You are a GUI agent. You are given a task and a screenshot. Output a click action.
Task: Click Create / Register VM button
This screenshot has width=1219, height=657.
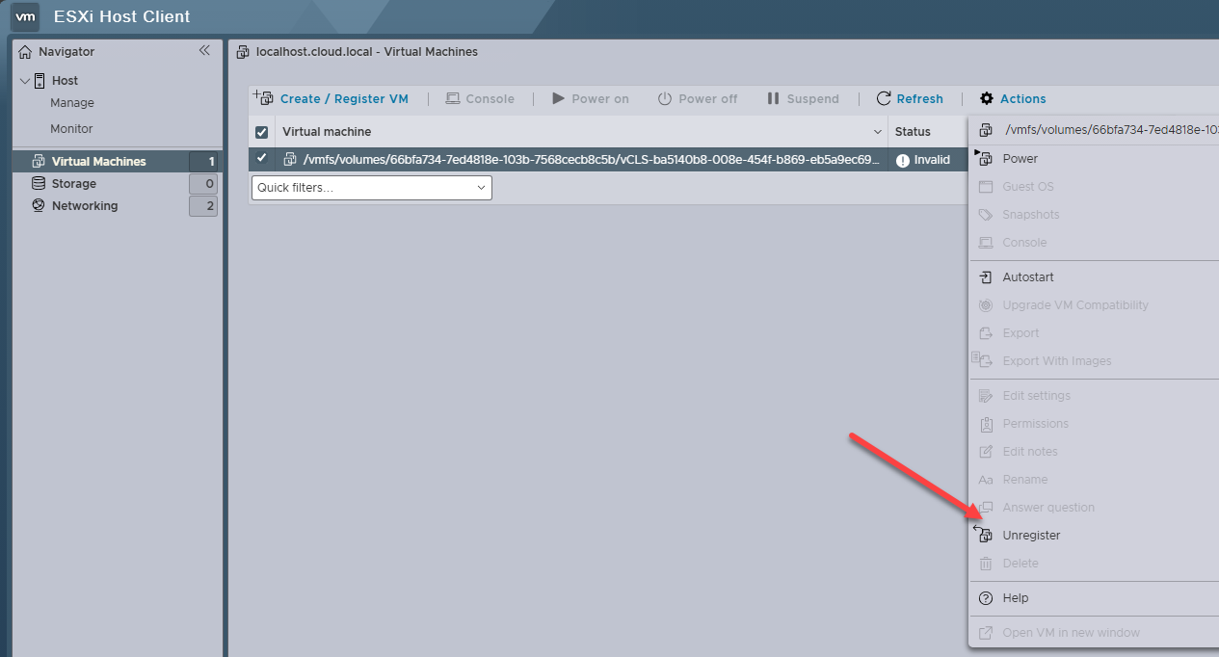[x=331, y=98]
